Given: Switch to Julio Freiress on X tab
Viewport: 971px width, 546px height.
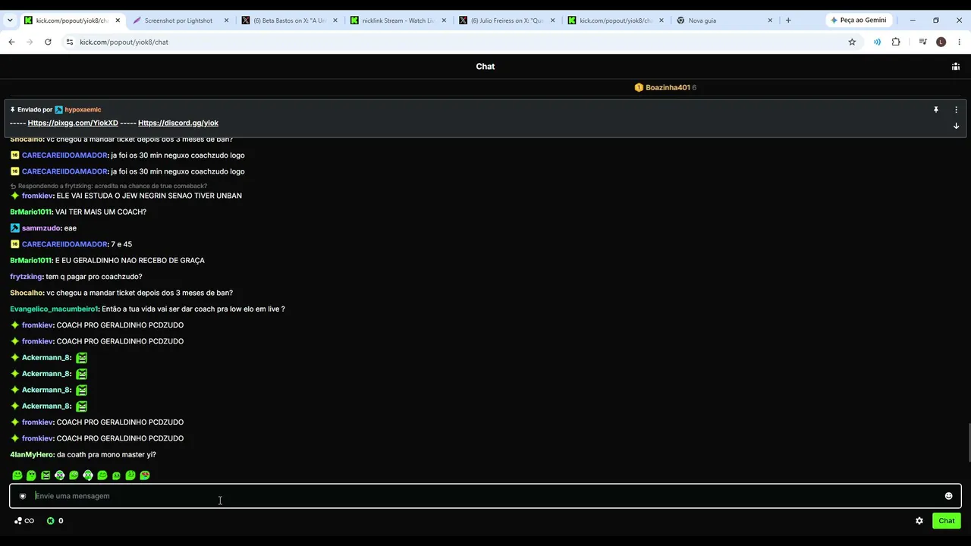Looking at the screenshot, I should point(508,20).
